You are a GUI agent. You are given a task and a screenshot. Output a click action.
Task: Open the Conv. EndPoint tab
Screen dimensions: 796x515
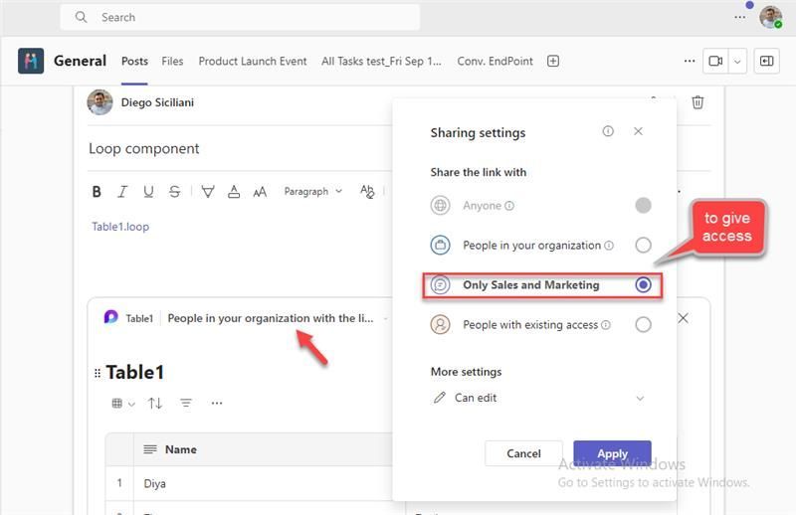tap(495, 61)
